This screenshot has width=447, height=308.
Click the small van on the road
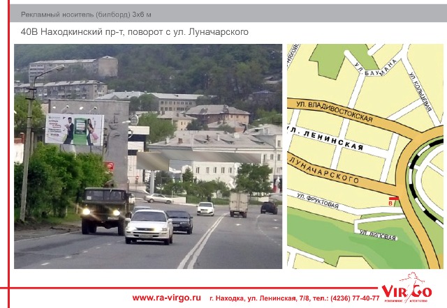click(x=238, y=203)
